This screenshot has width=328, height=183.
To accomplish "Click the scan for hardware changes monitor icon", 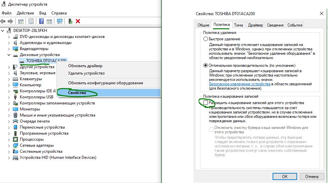I will coord(60,21).
